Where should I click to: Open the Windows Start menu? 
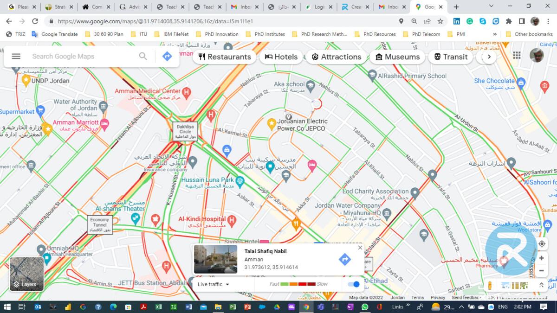point(7,307)
